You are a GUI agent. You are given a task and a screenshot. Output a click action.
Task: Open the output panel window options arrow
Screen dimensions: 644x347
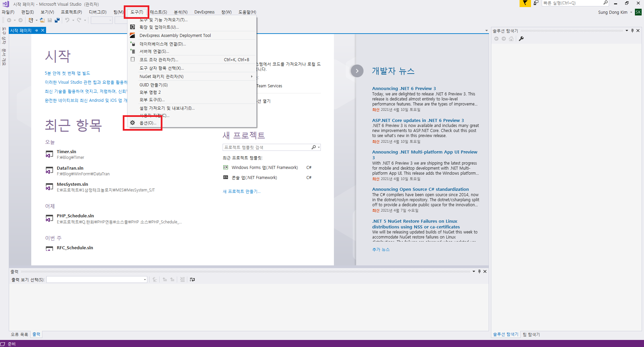(474, 271)
